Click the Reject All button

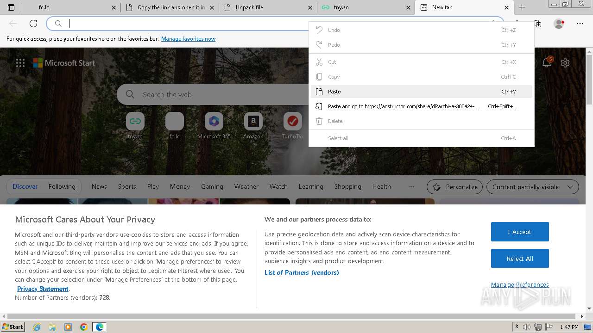520,259
